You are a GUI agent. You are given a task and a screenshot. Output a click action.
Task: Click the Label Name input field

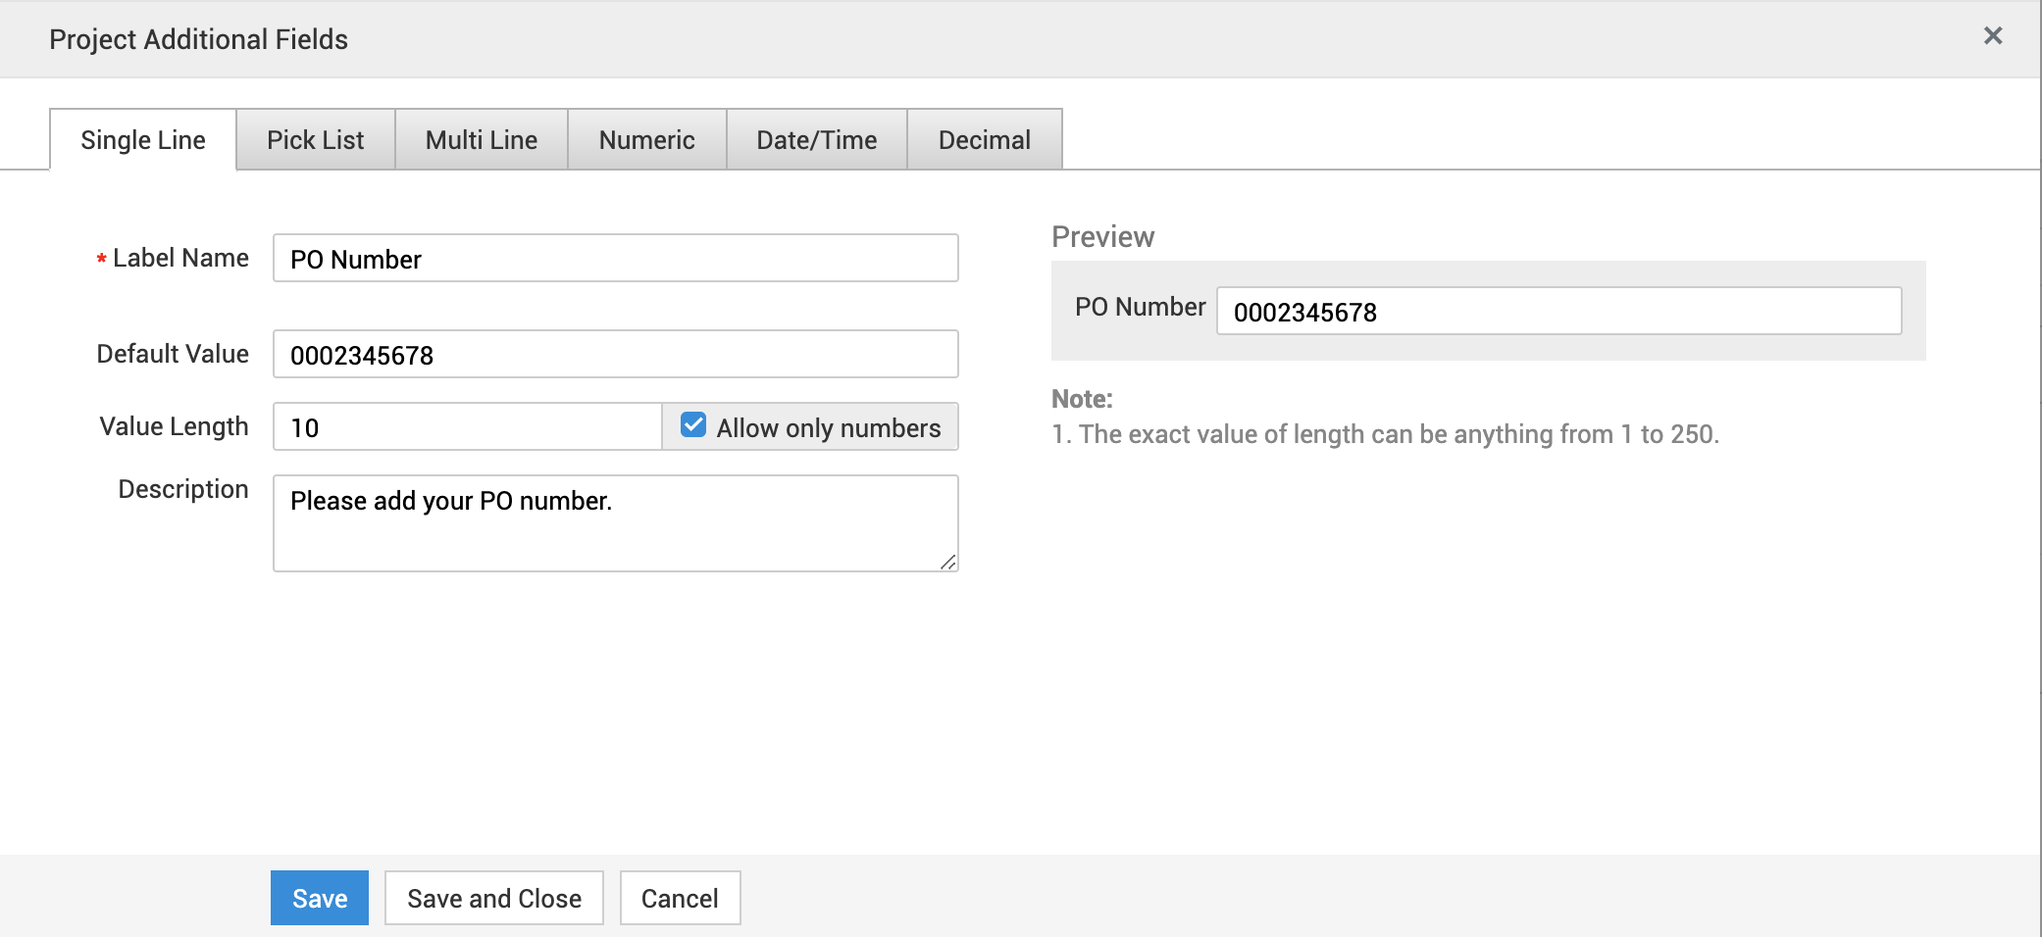[x=615, y=259]
